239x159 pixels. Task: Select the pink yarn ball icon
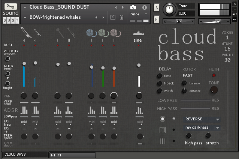(x=115, y=33)
